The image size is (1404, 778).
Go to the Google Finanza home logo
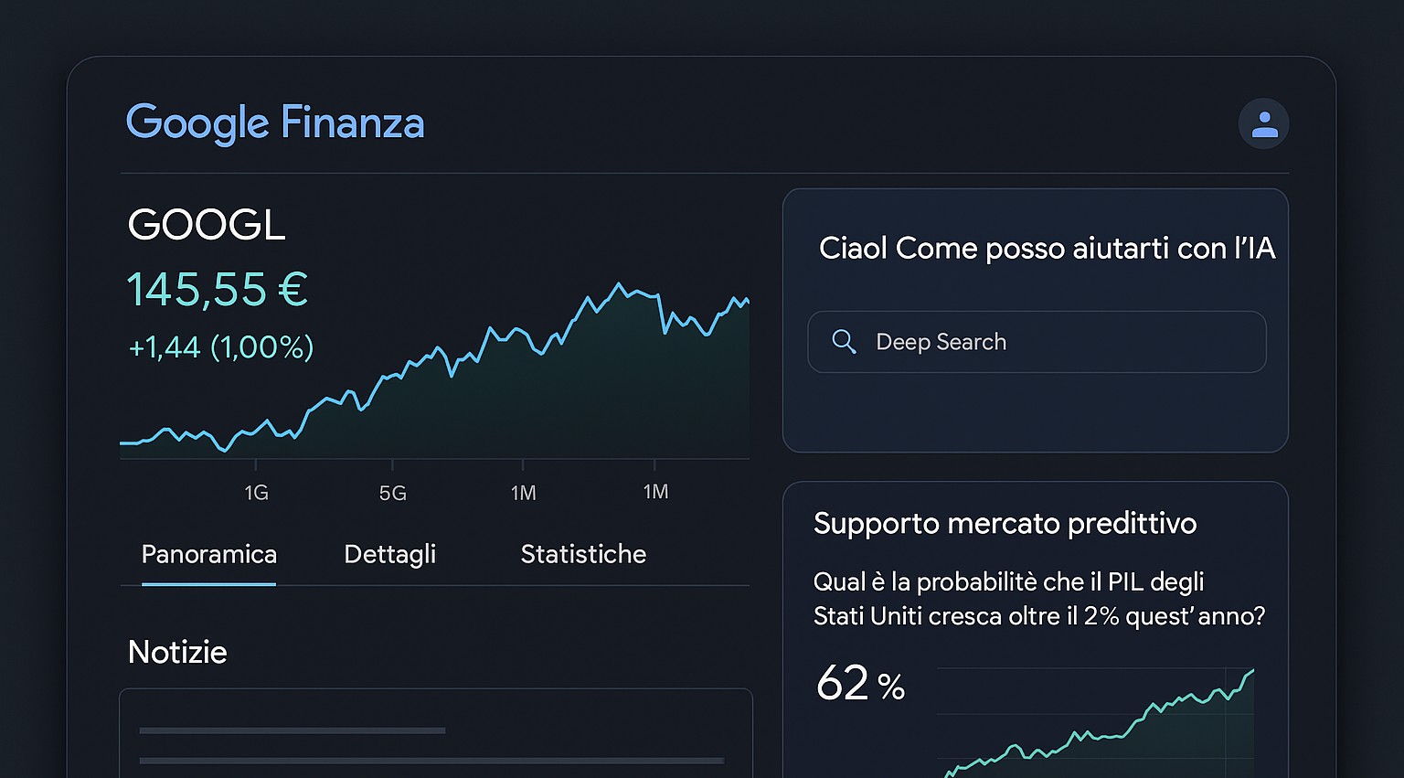pos(275,123)
